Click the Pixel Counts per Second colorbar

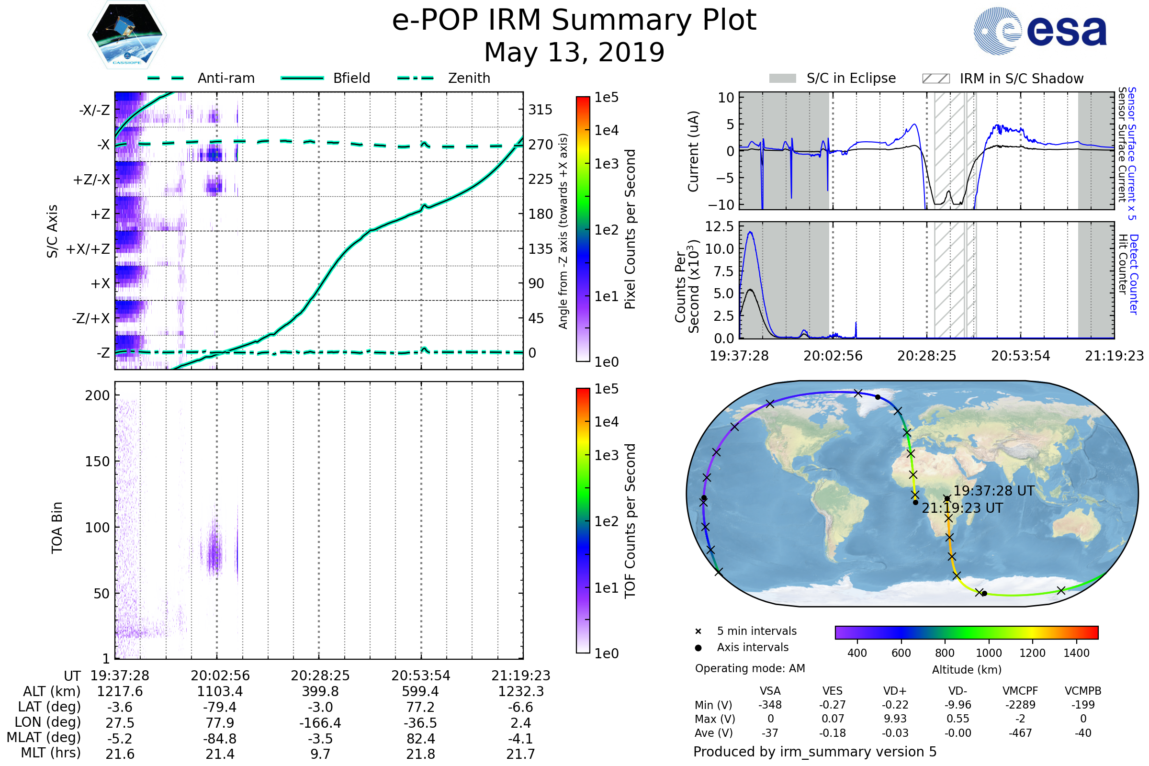click(583, 229)
